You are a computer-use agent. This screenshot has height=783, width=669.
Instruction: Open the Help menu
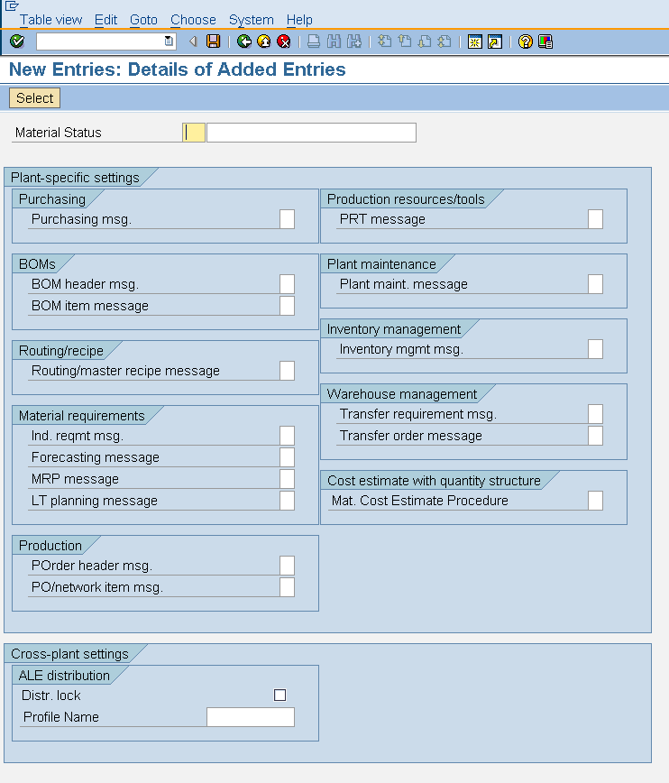click(x=299, y=19)
